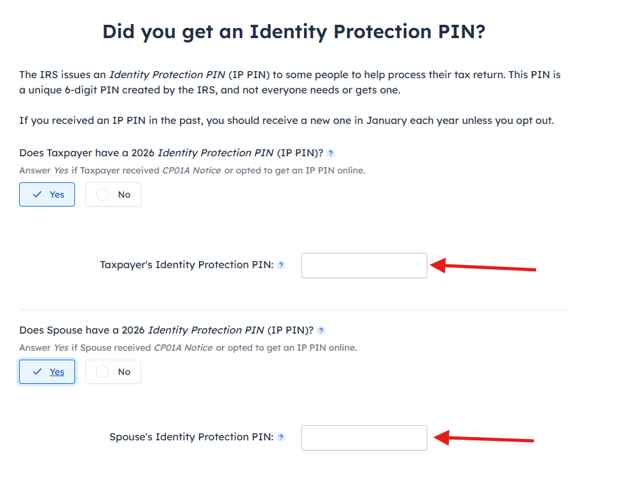627x481 pixels.
Task: Click the checkmark icon in Taxpayer's Yes option
Action: point(37,194)
